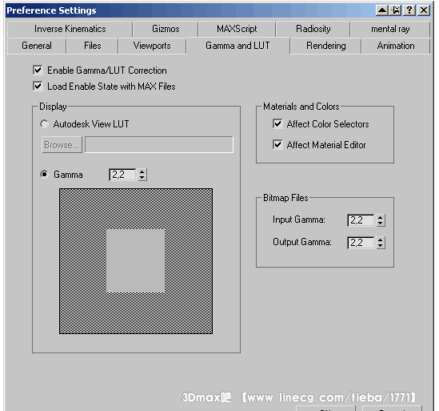Screen dimensions: 439x411
Task: Open the Animation tab
Action: pyautogui.click(x=396, y=46)
